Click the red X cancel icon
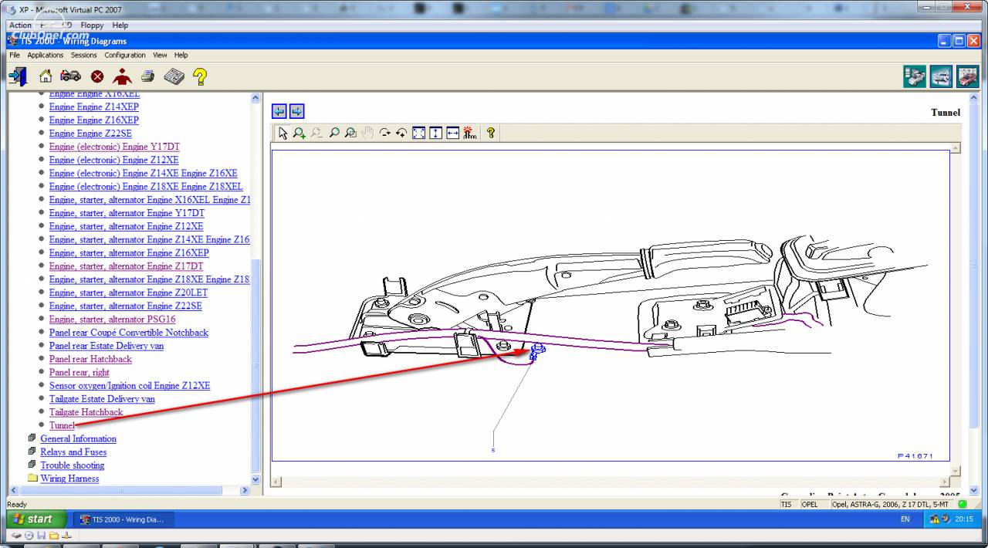Screen dimensions: 988x548 pos(97,76)
